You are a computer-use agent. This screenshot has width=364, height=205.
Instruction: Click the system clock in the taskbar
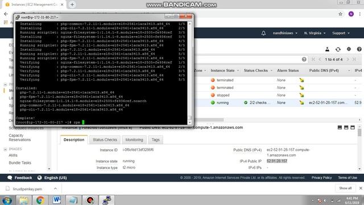tap(352, 200)
